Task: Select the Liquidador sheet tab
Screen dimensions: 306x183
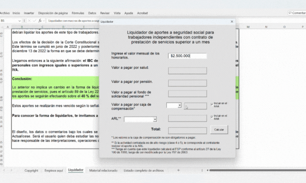Action: [75, 170]
